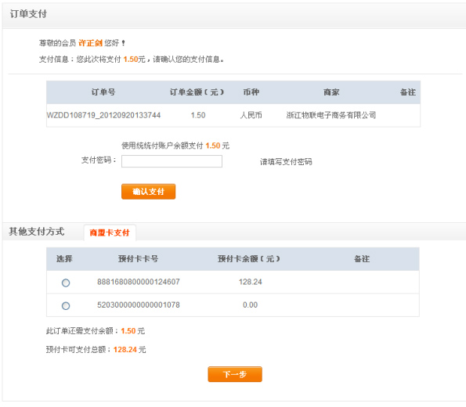
Task: Click the 0.00 card balance cell
Action: point(251,305)
